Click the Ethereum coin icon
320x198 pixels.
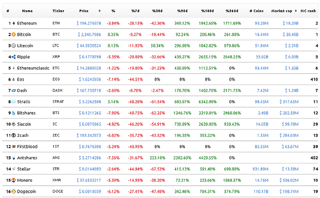click(13, 23)
